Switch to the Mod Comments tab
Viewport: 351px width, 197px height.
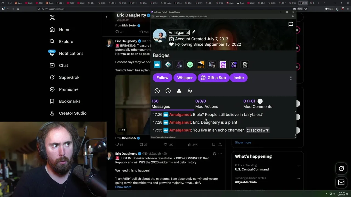coord(258,104)
